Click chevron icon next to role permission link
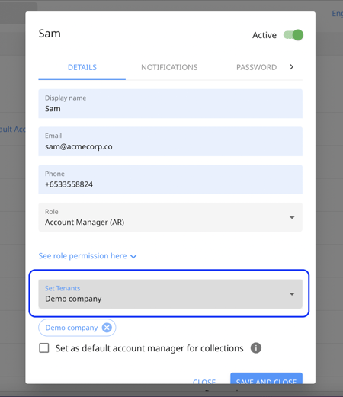This screenshot has height=397, width=343. [x=133, y=256]
